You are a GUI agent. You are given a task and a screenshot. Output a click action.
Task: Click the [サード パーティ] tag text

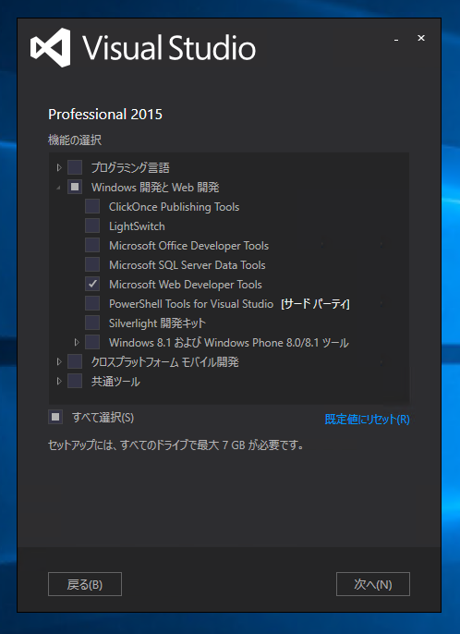click(315, 304)
